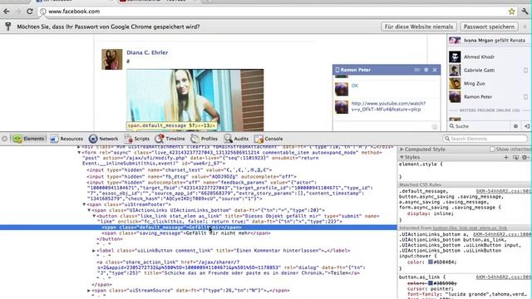Click the 'OK' message in the chat
This screenshot has height=299, width=532.
click(x=355, y=86)
